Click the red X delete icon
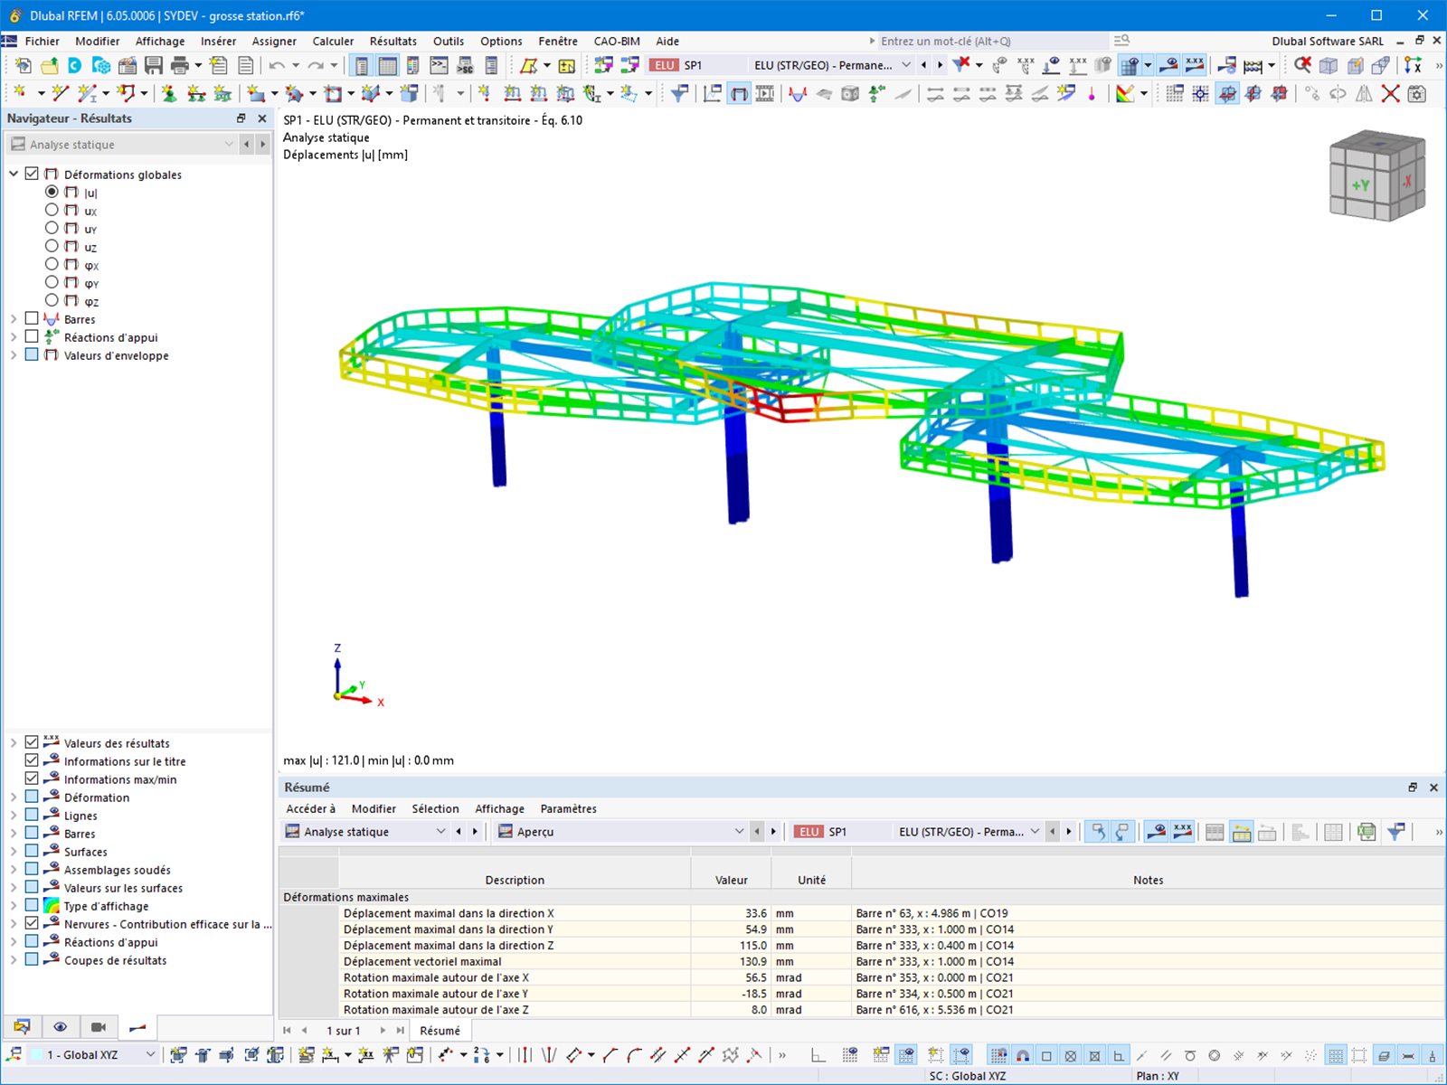 coord(1391,93)
